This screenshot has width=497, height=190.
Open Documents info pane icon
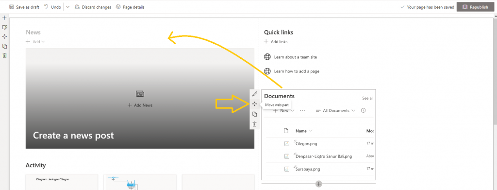click(x=363, y=111)
